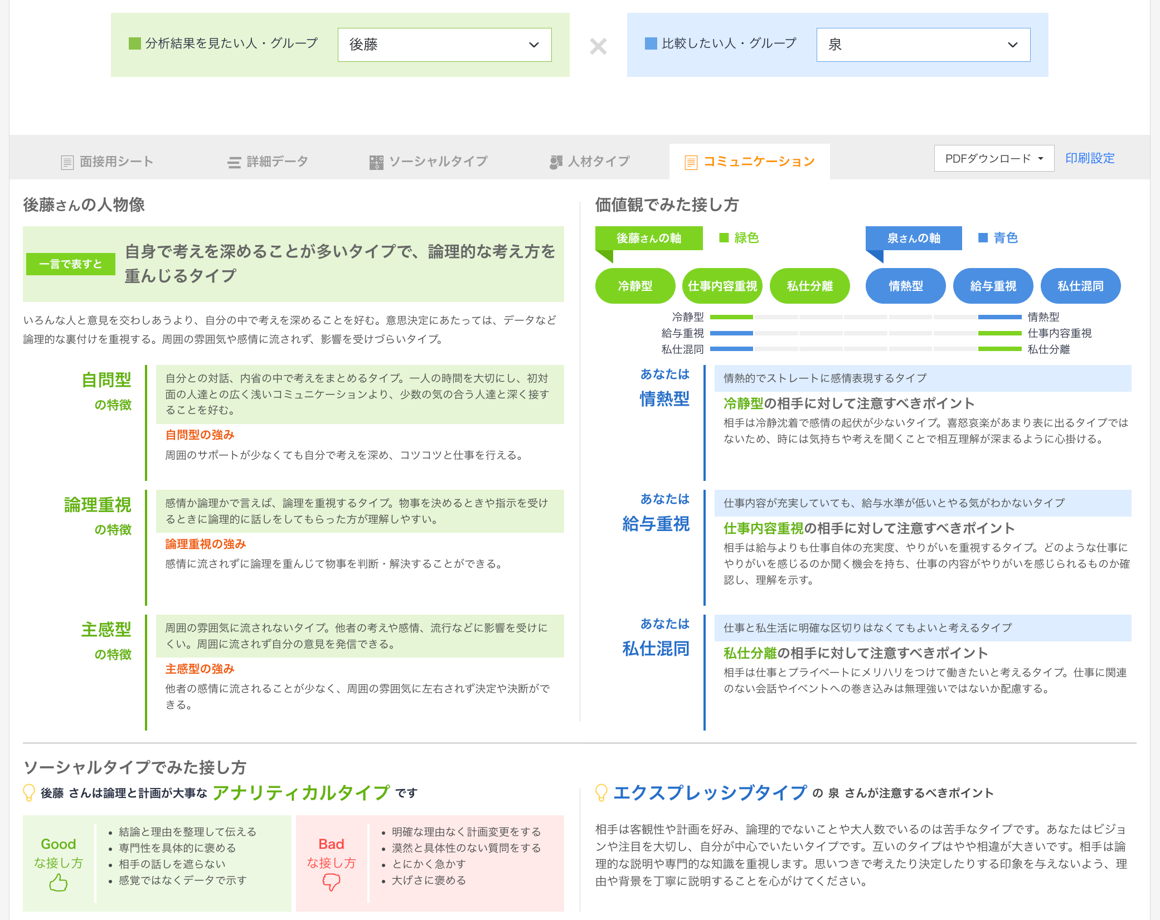Screen dimensions: 1160x920
Task: Open the 印刷設定 link
Action: 1089,158
